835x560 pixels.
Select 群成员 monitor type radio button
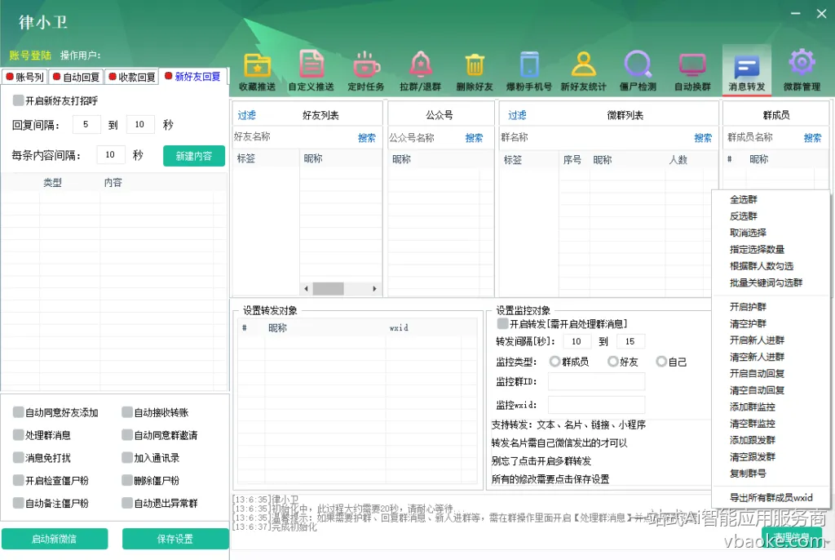point(554,362)
